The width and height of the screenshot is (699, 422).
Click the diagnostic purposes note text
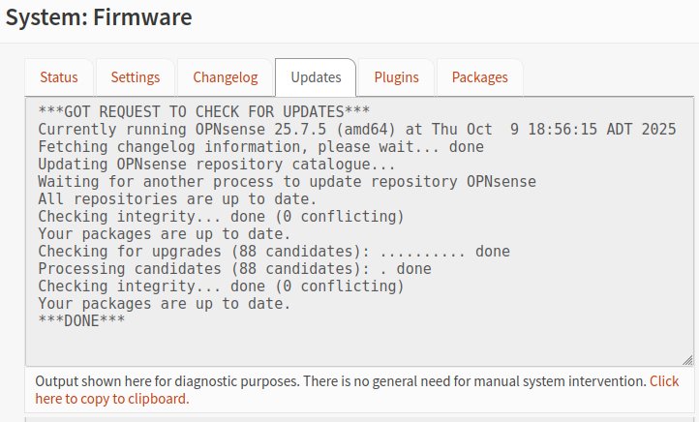coord(339,381)
